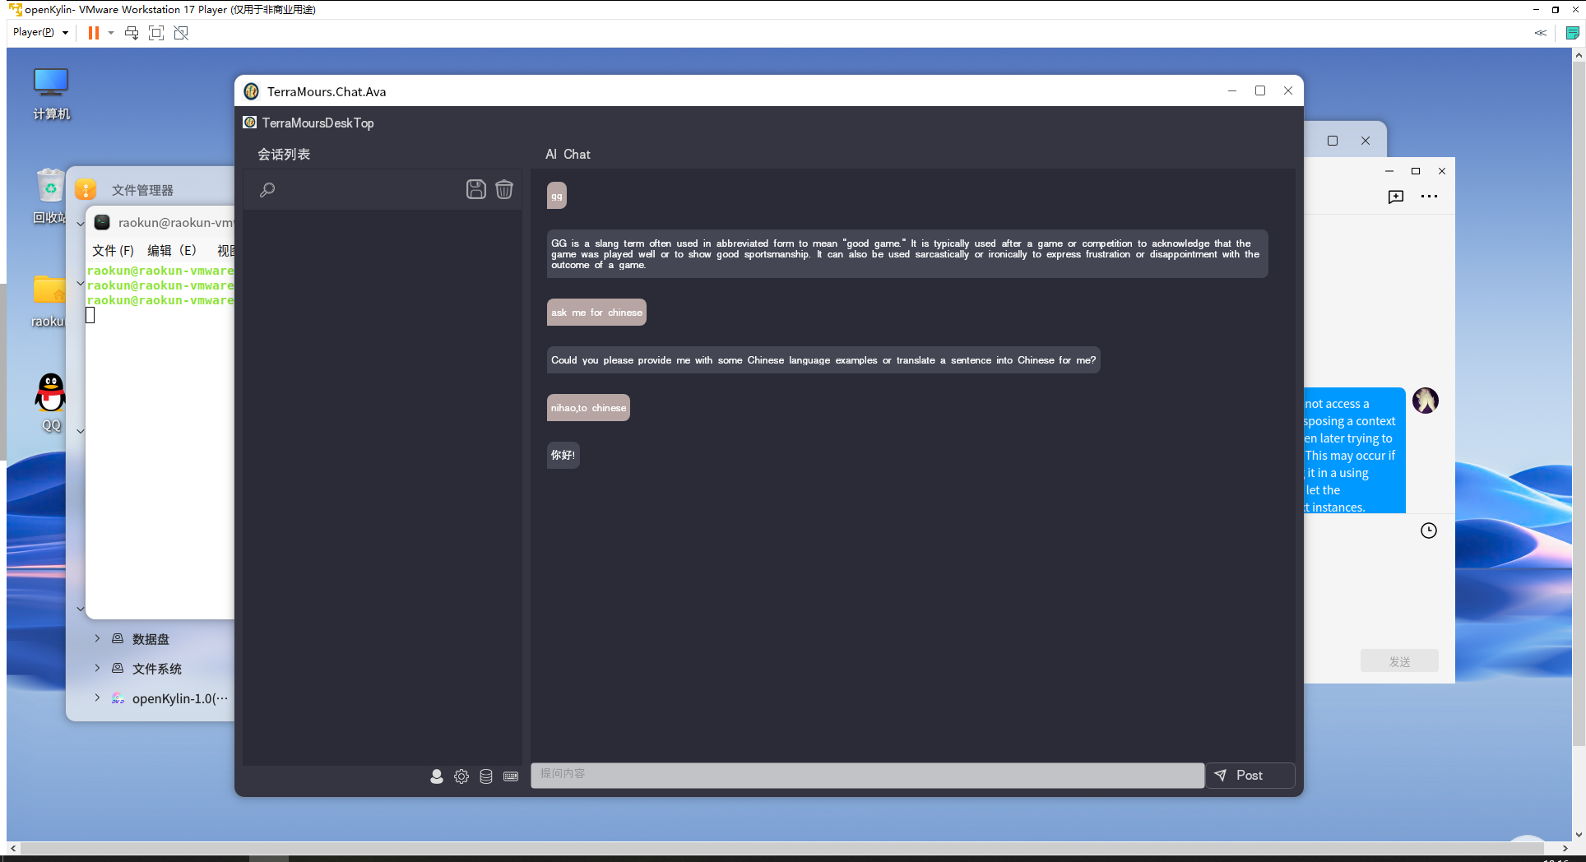Click VMware send Ctrl+Alt+Del icon
The width and height of the screenshot is (1586, 862).
pos(132,33)
